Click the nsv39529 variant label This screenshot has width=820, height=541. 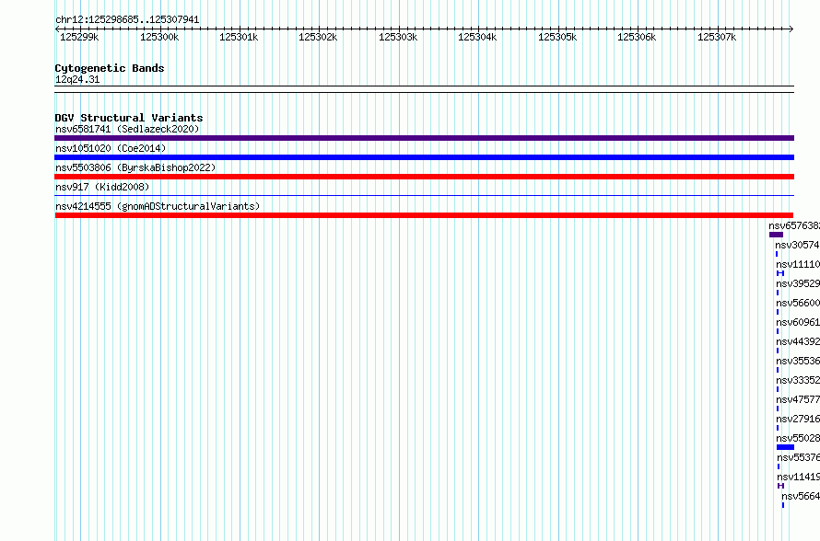click(x=798, y=283)
